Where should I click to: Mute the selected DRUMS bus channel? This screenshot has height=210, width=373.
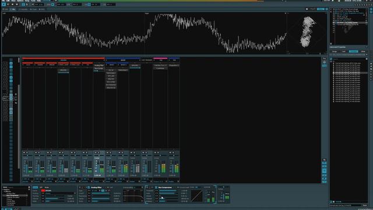click(x=96, y=153)
